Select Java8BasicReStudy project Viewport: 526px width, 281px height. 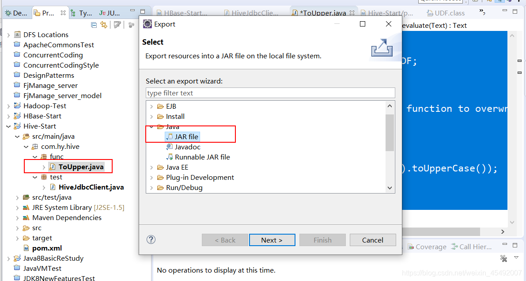point(53,258)
